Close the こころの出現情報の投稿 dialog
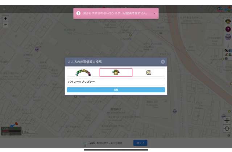Image resolution: width=232 pixels, height=152 pixels. pos(163,62)
